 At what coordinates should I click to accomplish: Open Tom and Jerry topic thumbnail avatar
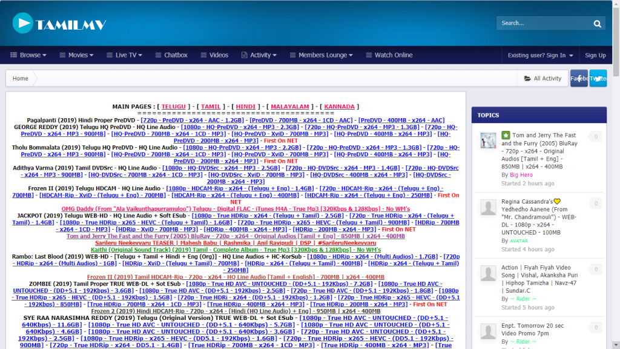(x=489, y=141)
